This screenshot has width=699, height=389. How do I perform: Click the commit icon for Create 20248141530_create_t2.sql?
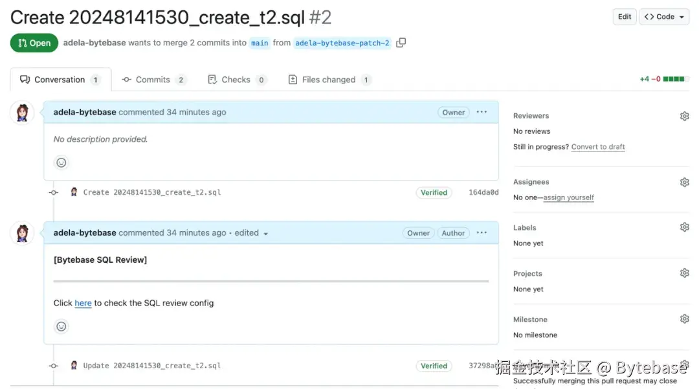(54, 192)
